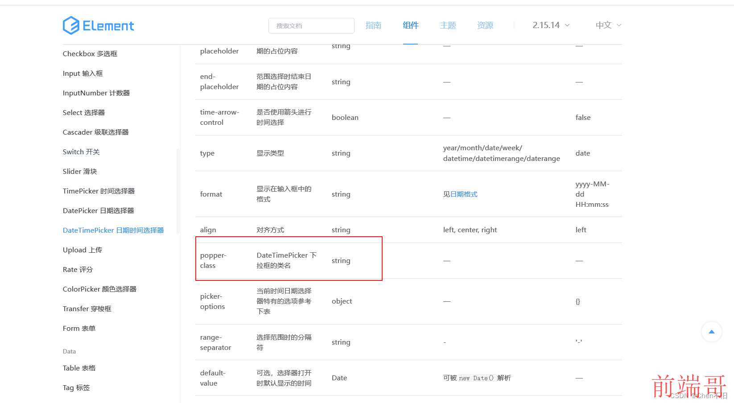Click the 'new Date()' code snippet
The image size is (734, 403).
(476, 378)
